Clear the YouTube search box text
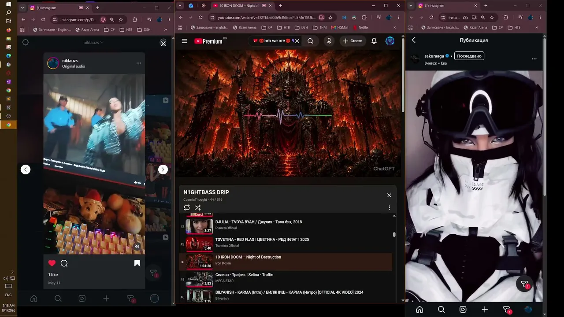The width and height of the screenshot is (564, 317). point(297,41)
